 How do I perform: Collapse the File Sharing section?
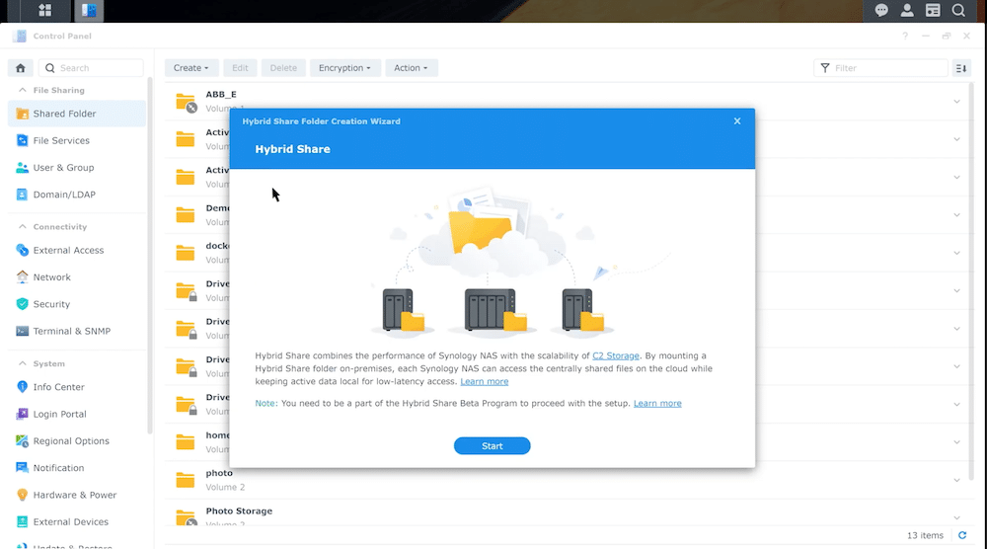point(23,90)
